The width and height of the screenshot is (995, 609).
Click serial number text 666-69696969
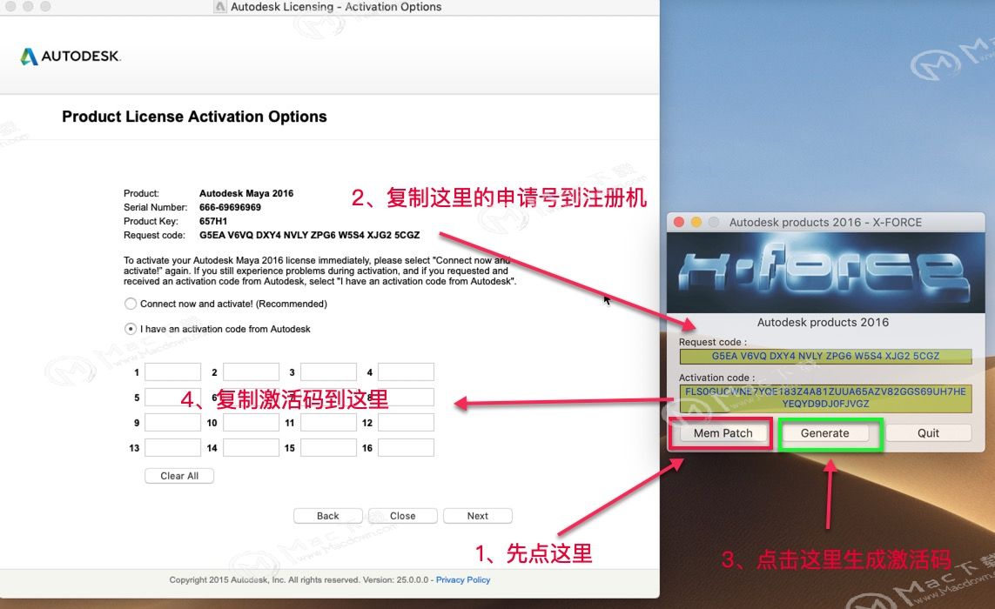(230, 207)
